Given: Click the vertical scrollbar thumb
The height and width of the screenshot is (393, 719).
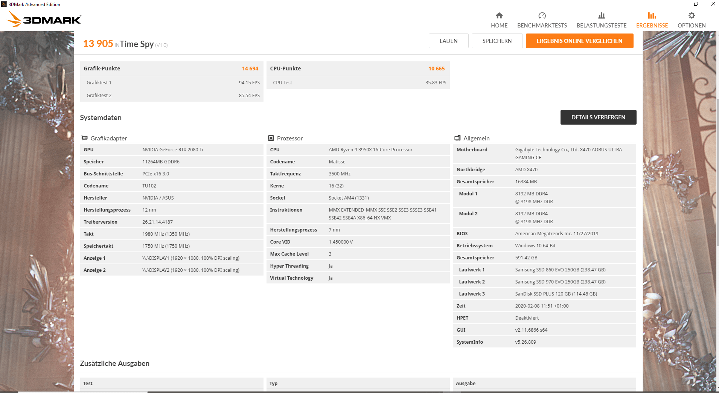Looking at the screenshot, I should point(717,173).
